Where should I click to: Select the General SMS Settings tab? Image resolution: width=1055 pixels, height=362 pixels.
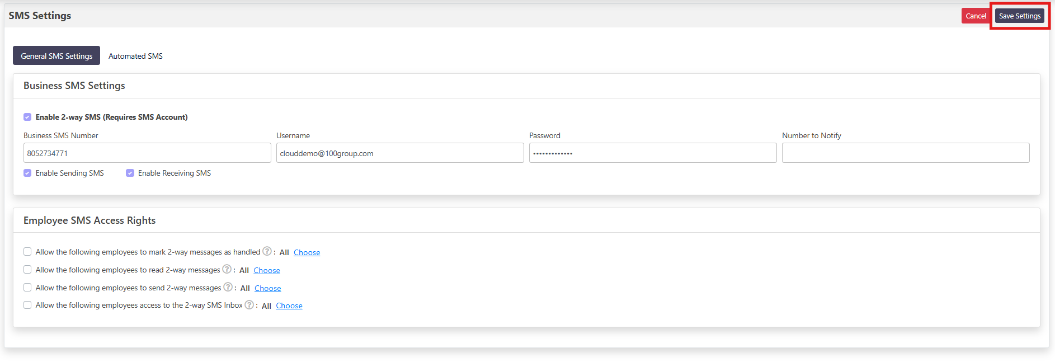(x=56, y=56)
